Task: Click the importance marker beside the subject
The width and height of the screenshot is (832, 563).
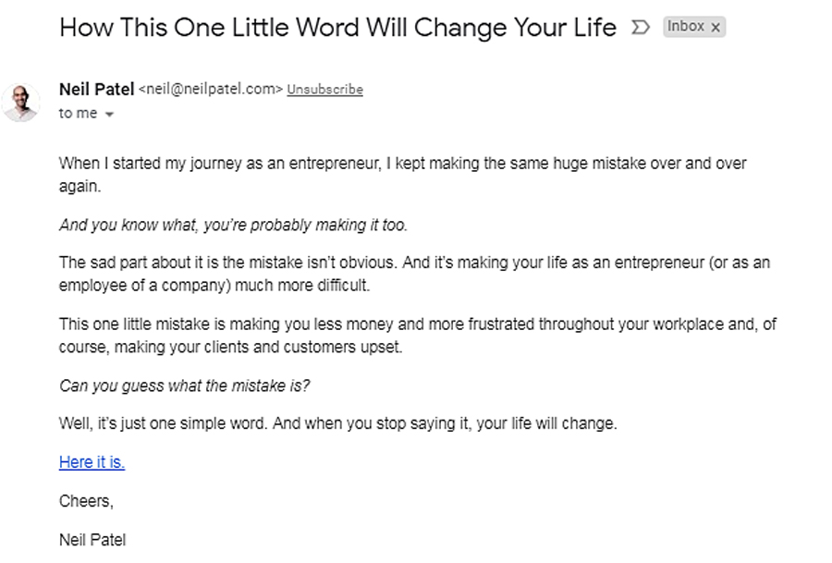Action: pos(640,28)
